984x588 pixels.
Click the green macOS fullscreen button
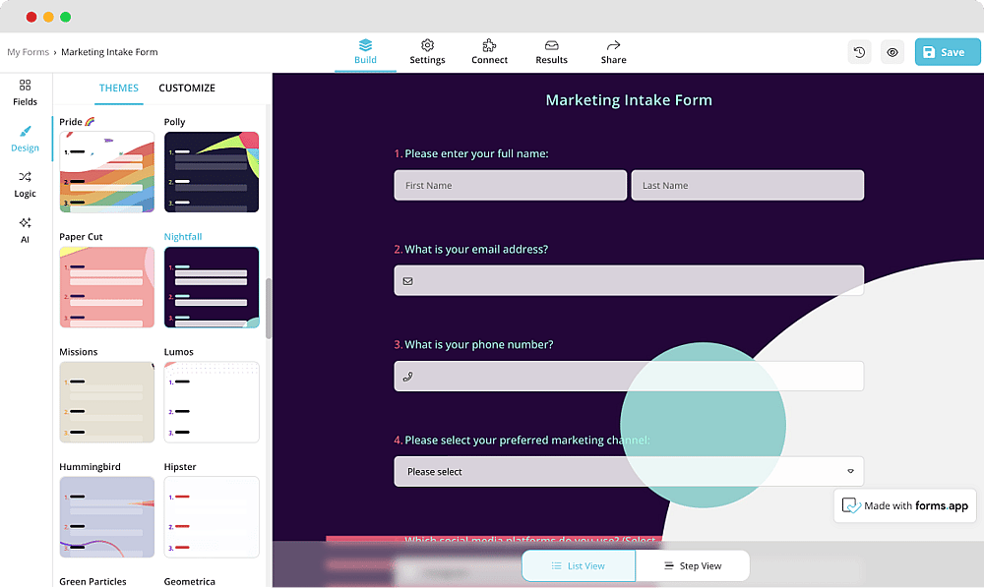click(x=65, y=17)
